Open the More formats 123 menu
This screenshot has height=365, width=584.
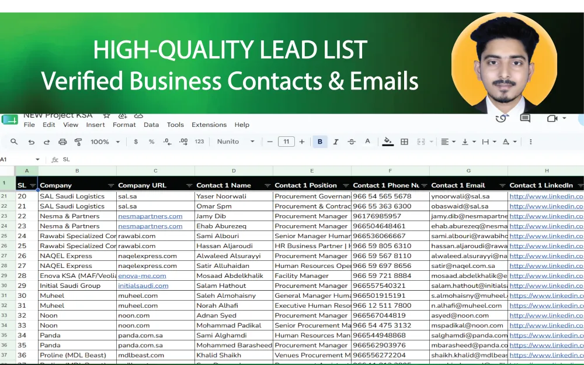[199, 142]
